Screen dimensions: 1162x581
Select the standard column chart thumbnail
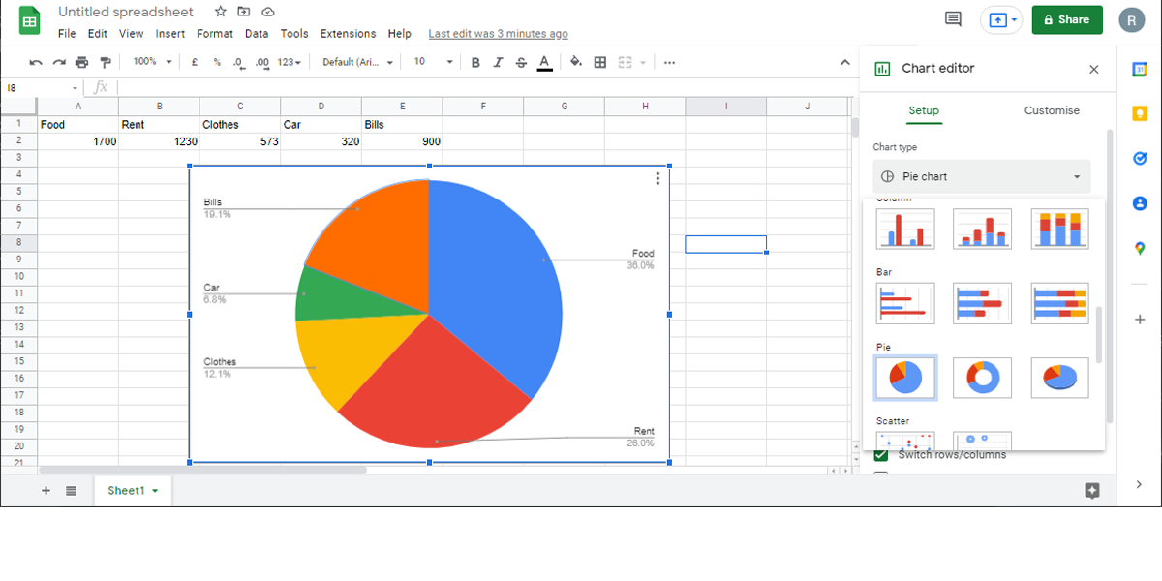tap(905, 229)
